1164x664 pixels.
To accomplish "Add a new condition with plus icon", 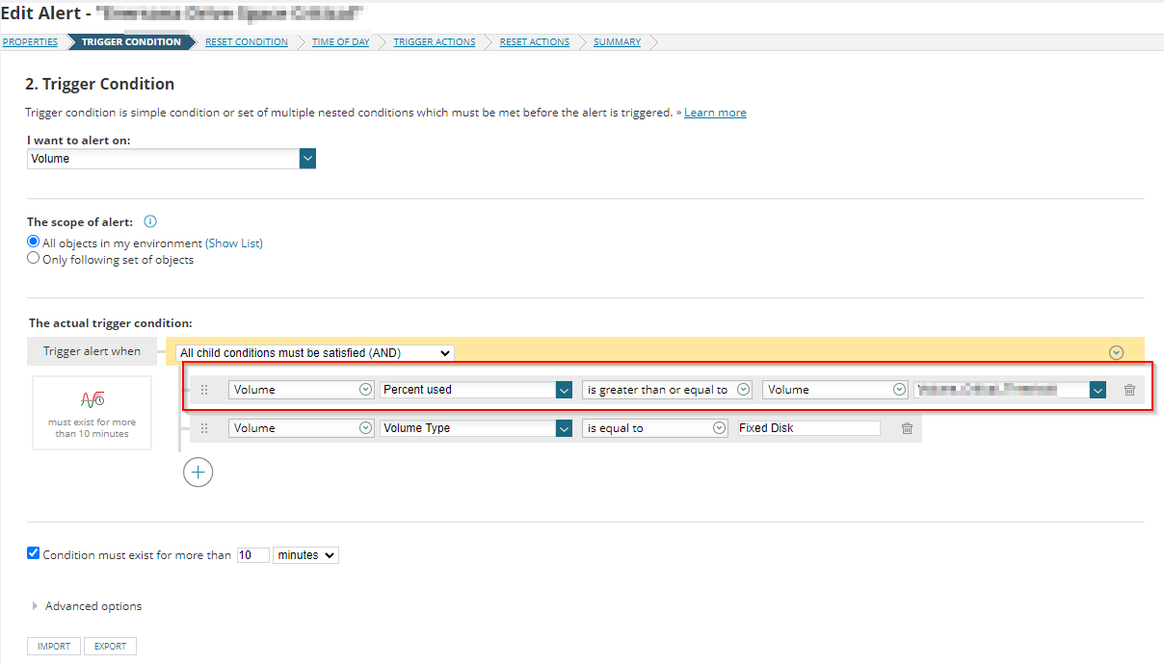I will tap(198, 472).
